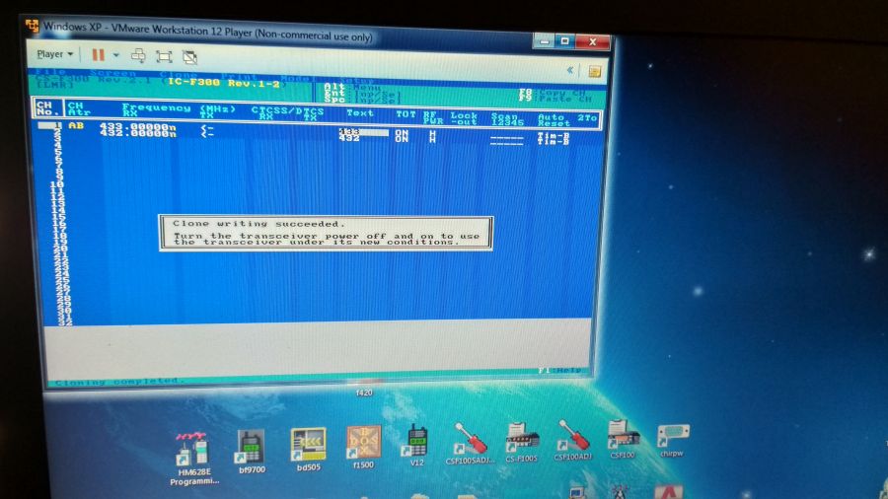This screenshot has height=499, width=888.
Task: Open the bd505 desktop icon
Action: point(308,444)
